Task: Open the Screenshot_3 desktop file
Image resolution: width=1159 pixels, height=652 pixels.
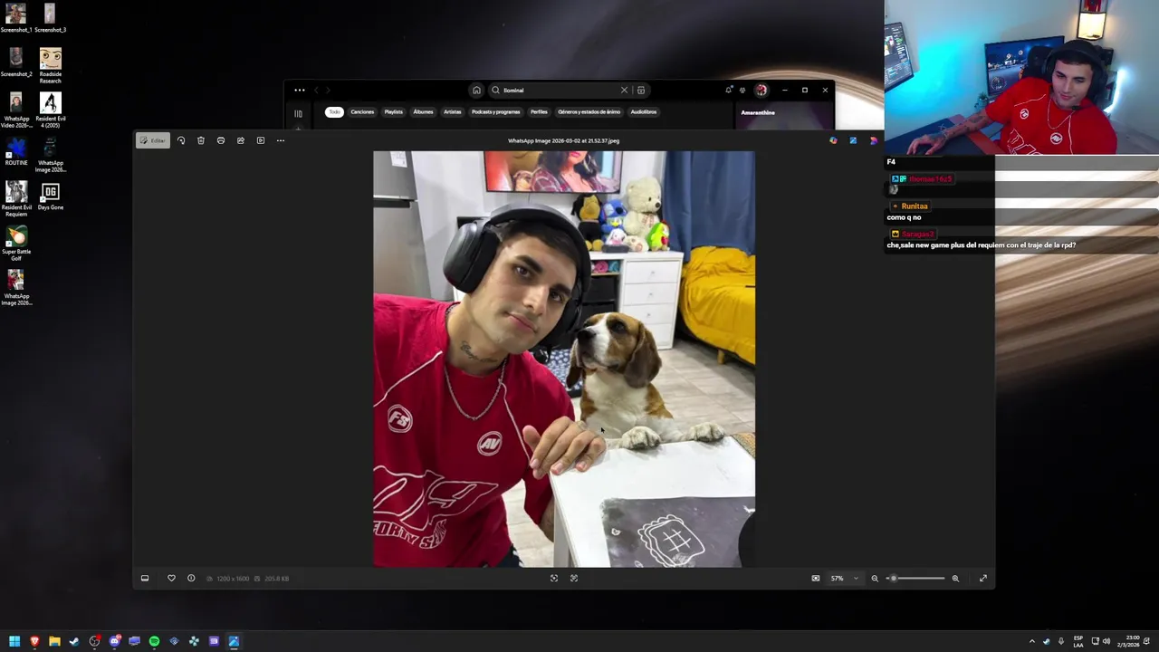Action: (50, 17)
